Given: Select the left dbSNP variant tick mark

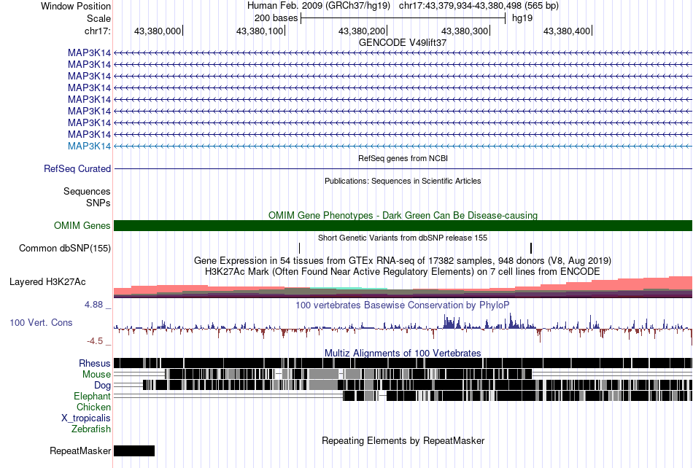Looking at the screenshot, I should (x=300, y=248).
